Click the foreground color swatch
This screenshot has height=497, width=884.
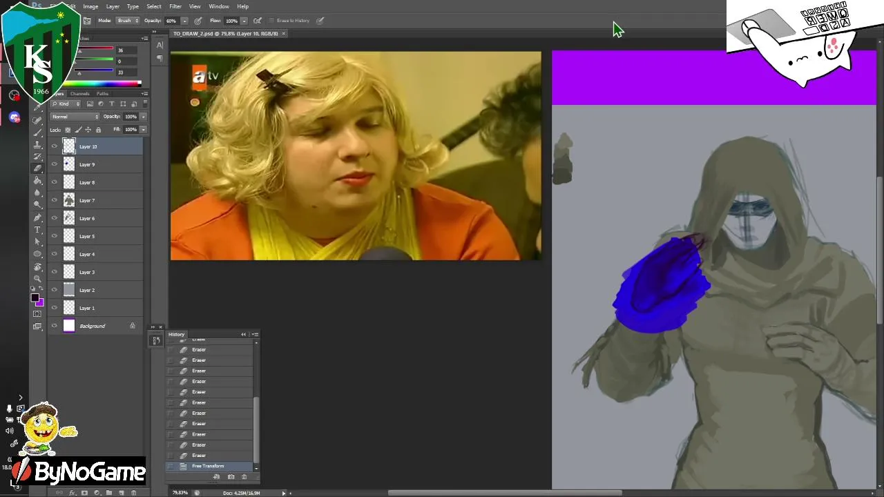click(35, 298)
